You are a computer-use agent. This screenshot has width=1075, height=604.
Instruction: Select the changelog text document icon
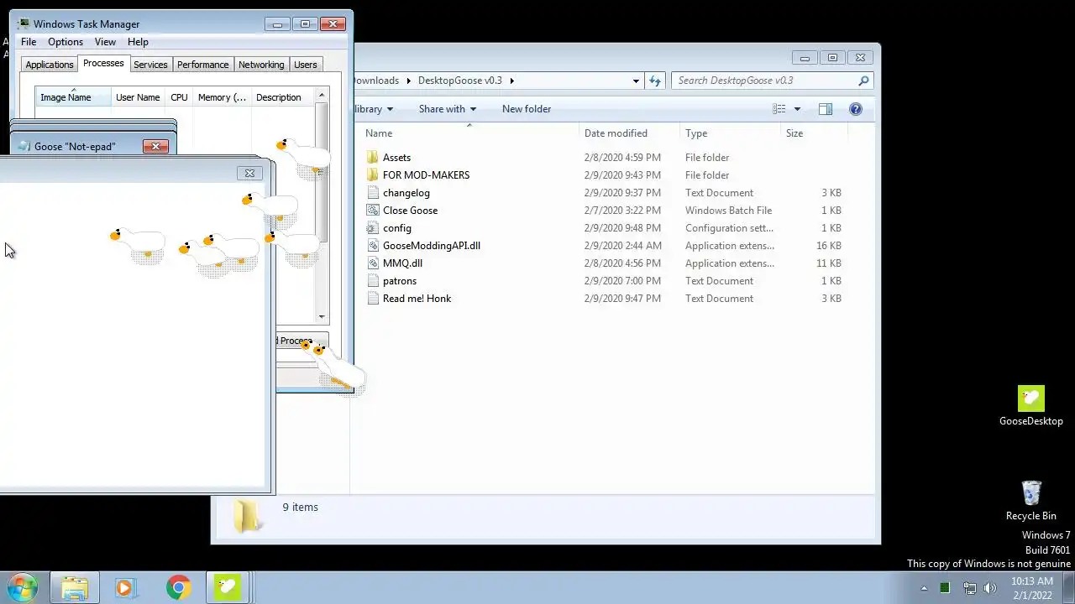(373, 193)
